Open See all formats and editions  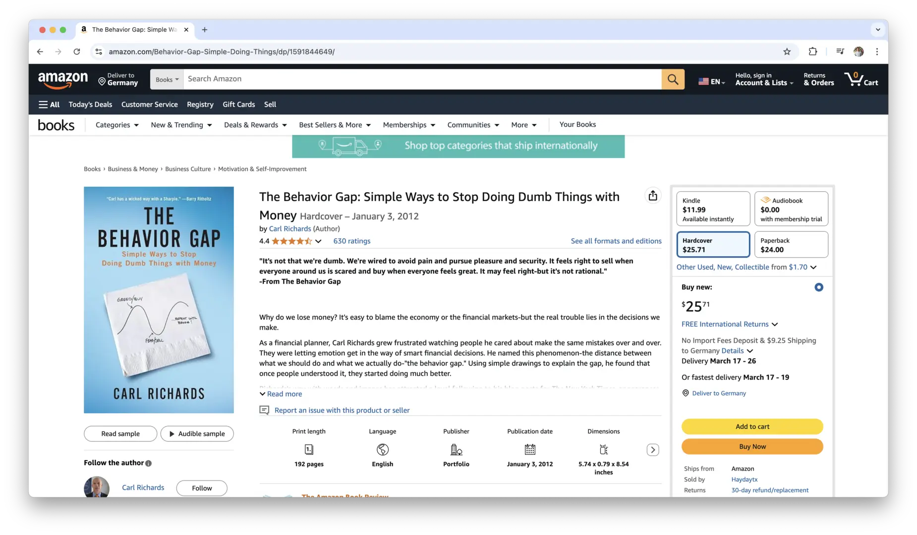click(x=616, y=241)
